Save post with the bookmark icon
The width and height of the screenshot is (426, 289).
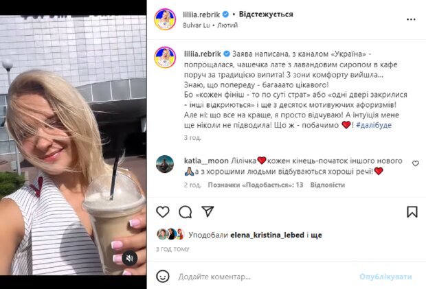pos(412,212)
